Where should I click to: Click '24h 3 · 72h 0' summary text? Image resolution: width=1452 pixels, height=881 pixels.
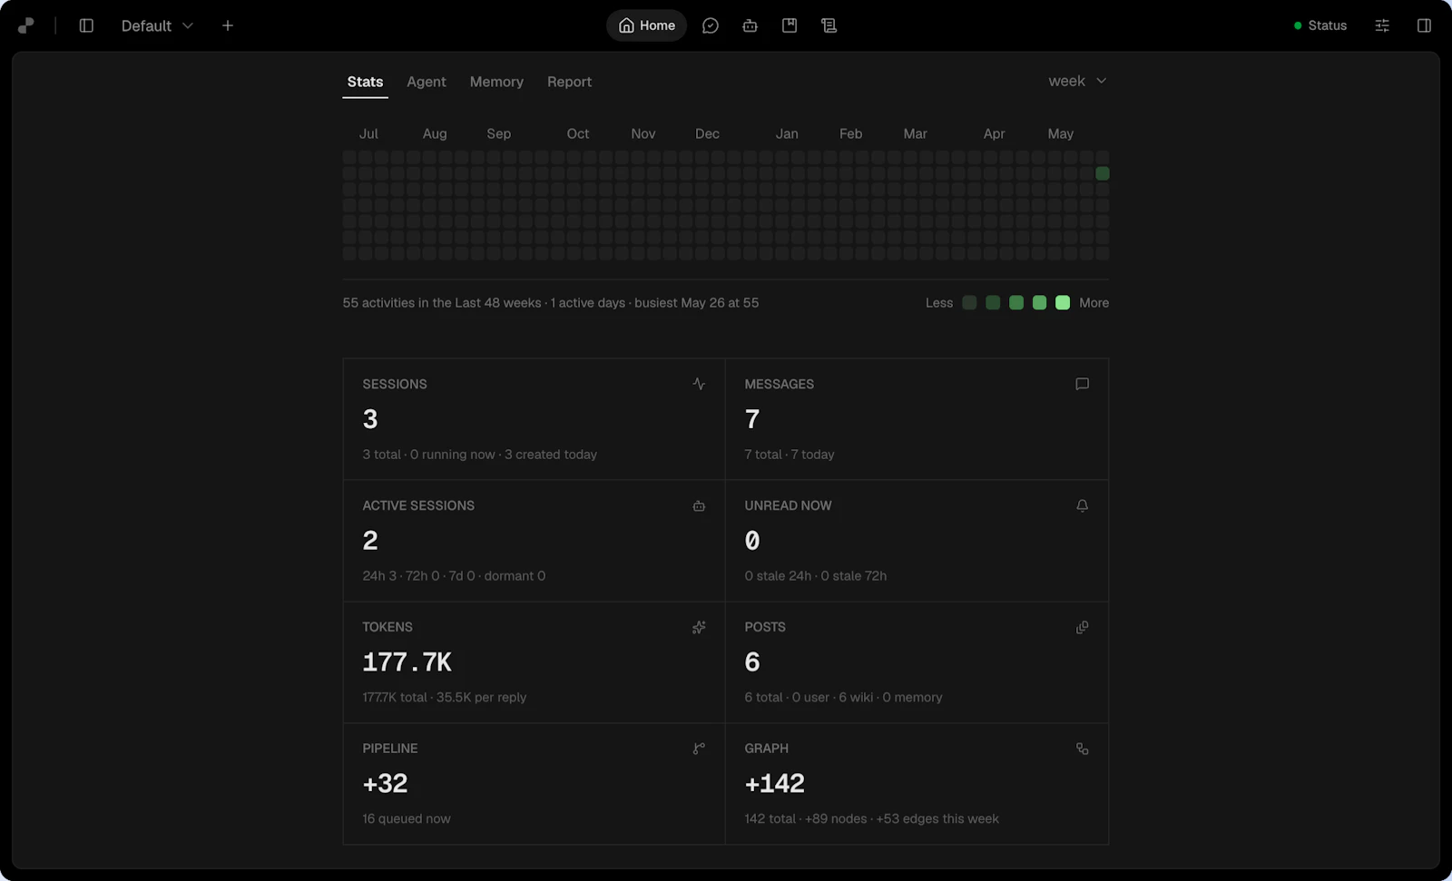click(x=401, y=576)
